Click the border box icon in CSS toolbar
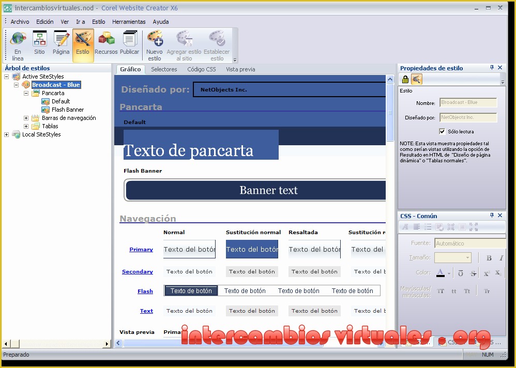516x368 pixels. pos(462,227)
